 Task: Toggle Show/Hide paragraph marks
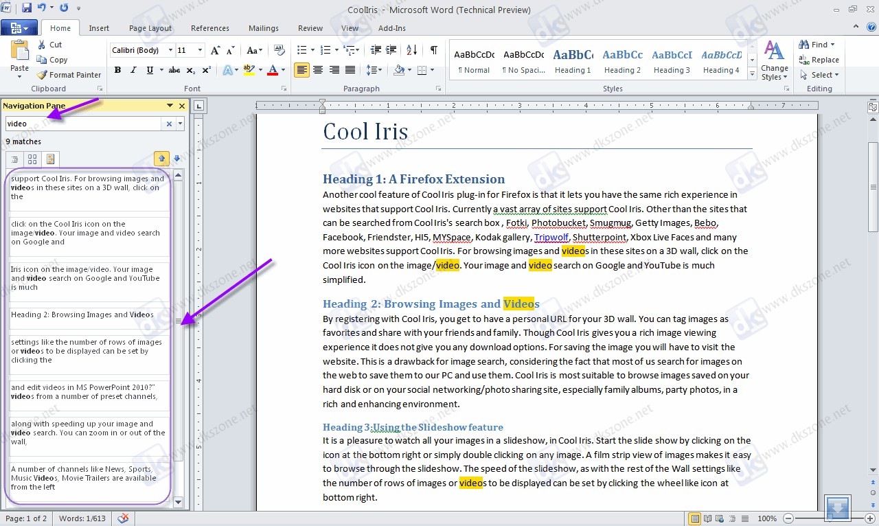tap(433, 50)
